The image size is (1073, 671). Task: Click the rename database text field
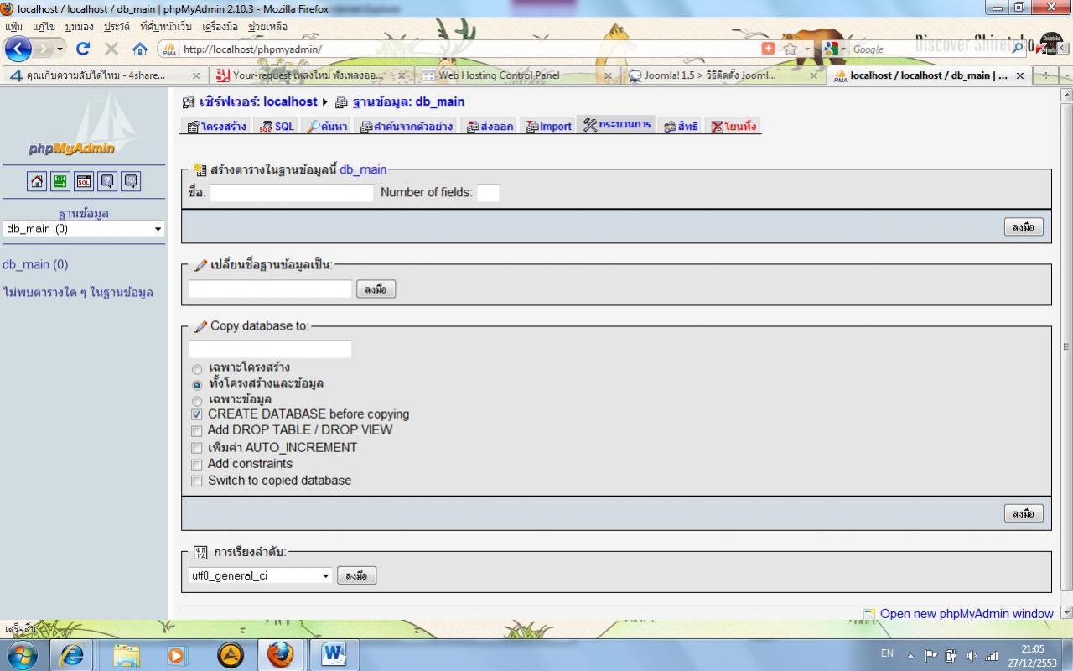point(270,289)
